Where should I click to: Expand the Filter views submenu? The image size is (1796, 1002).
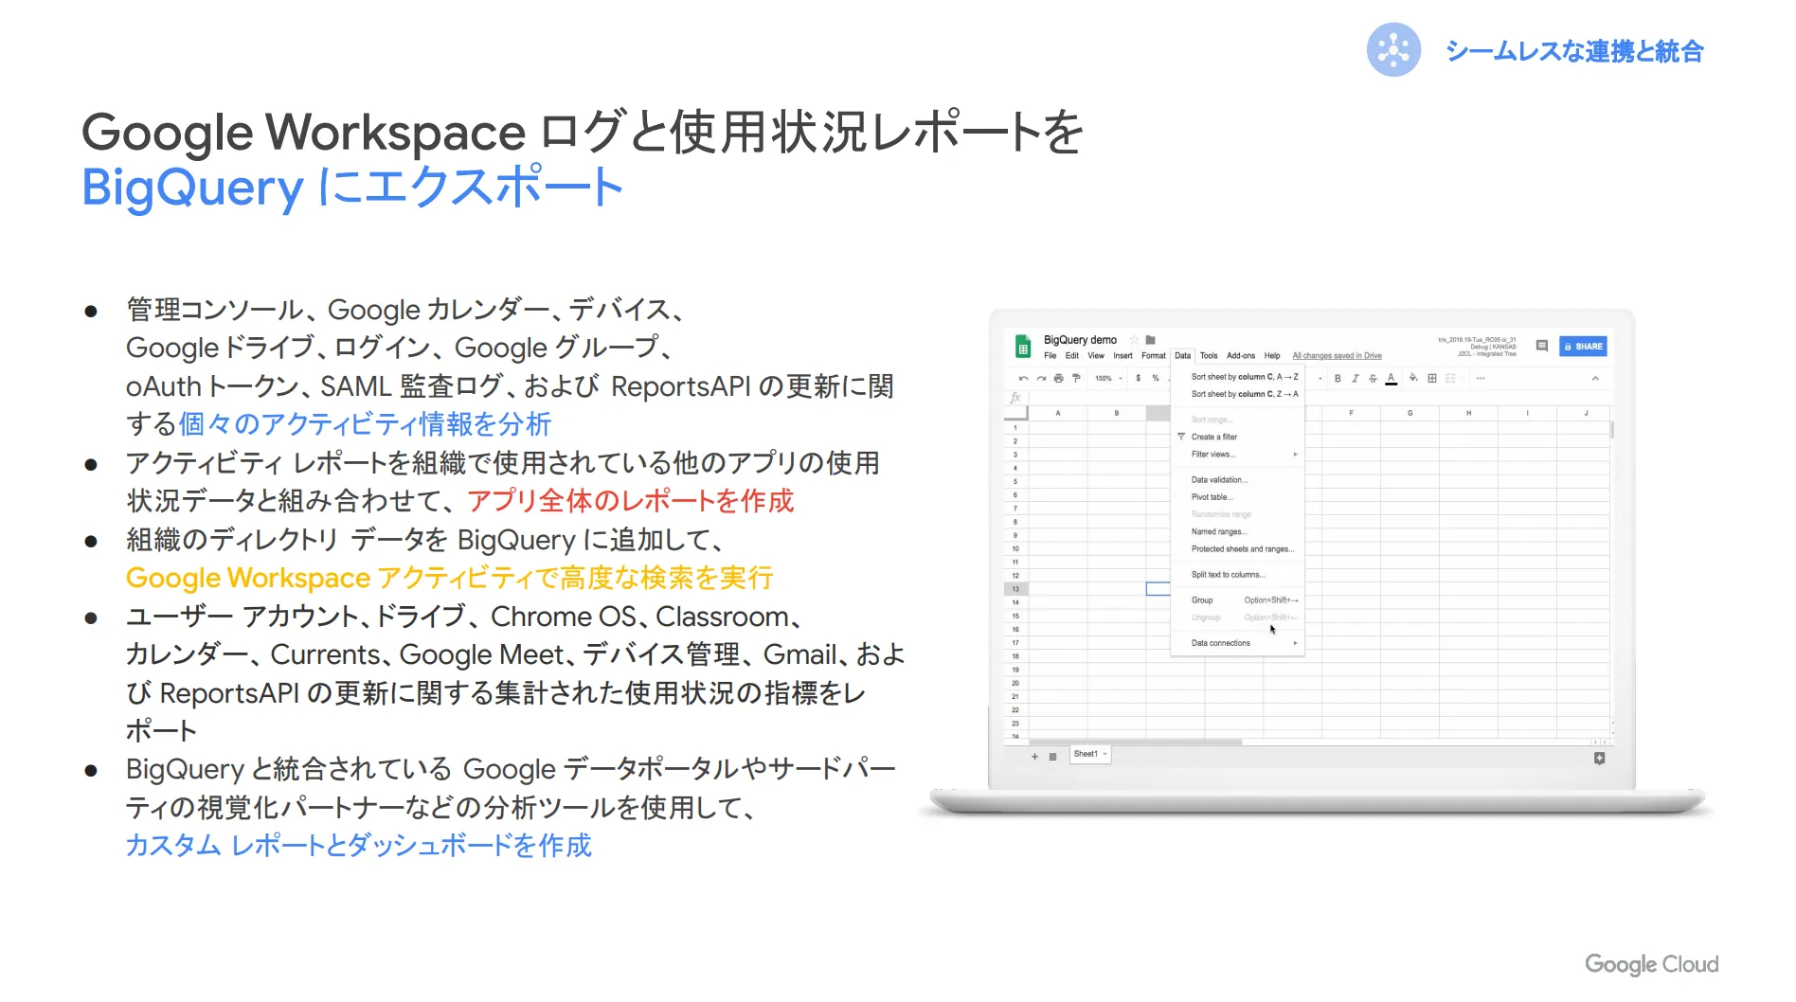[x=1295, y=455]
